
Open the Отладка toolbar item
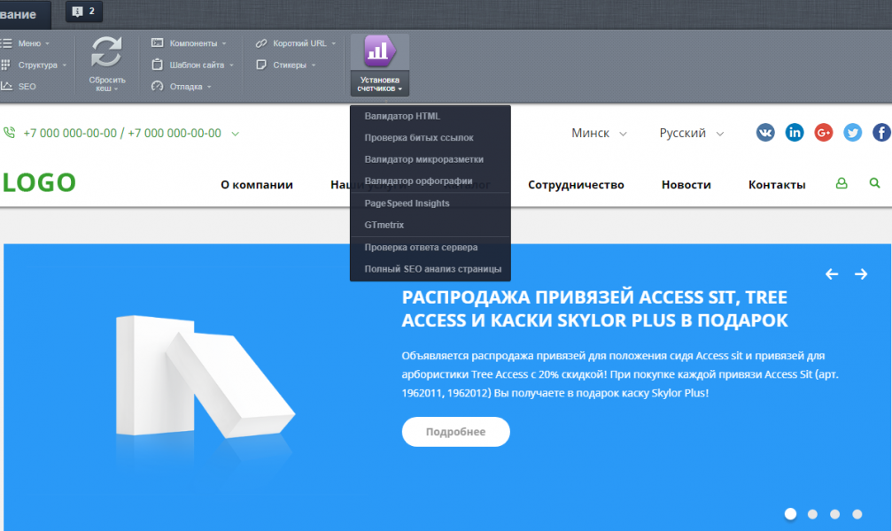coord(182,87)
